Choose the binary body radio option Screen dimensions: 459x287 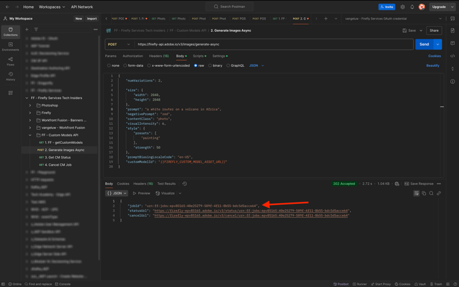coord(210,65)
